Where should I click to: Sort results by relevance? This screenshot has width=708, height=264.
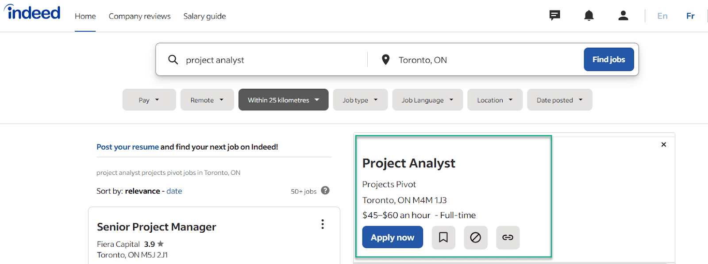pyautogui.click(x=142, y=191)
